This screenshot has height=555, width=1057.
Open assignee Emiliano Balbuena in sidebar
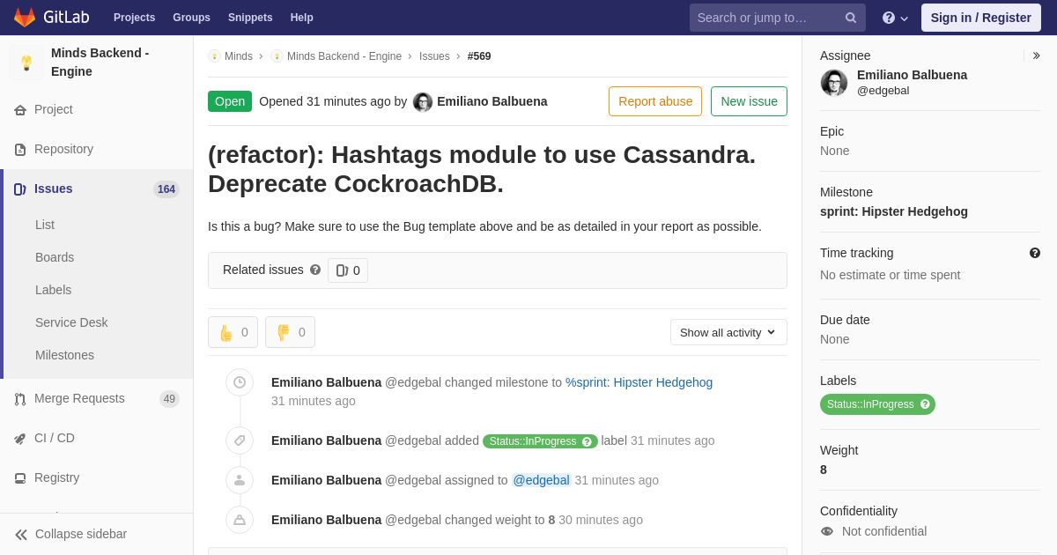pyautogui.click(x=912, y=75)
